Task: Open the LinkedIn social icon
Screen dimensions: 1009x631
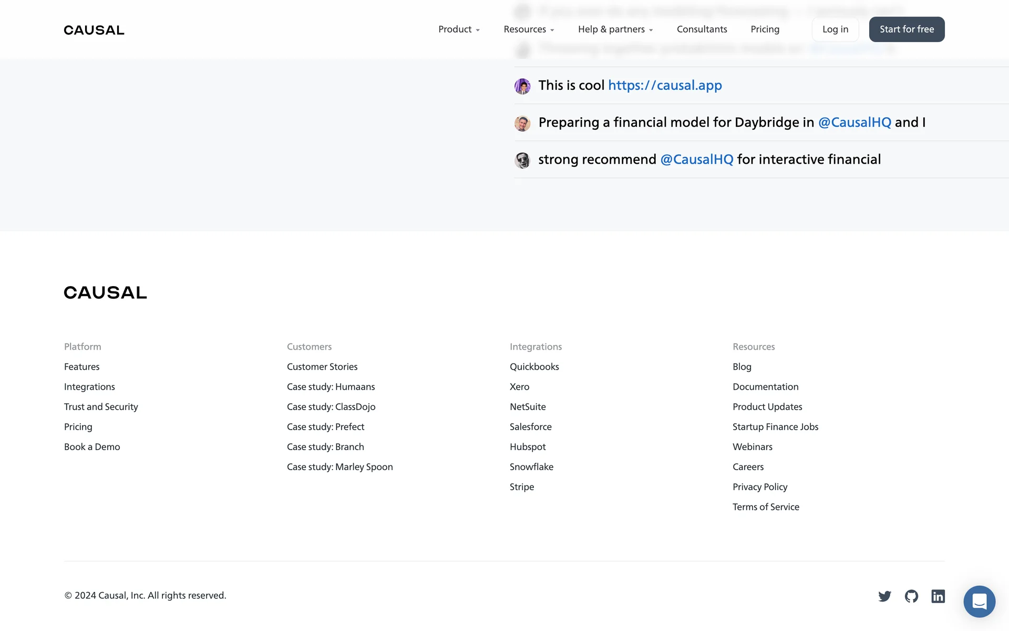Action: 938,596
